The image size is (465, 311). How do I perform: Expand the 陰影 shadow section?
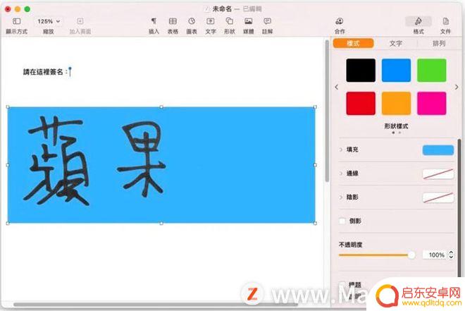click(341, 197)
